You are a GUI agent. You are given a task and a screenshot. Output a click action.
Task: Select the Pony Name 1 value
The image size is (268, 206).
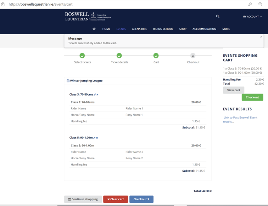coord(134,115)
